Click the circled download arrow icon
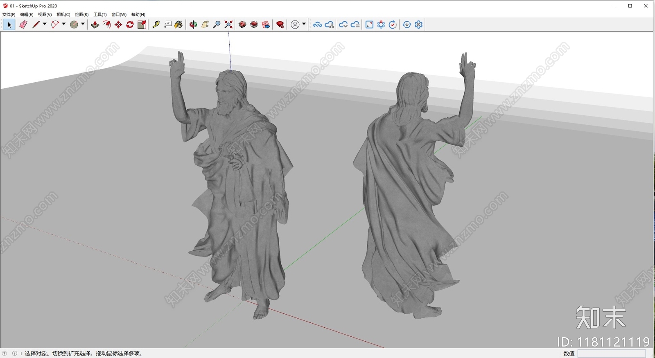 tap(407, 25)
